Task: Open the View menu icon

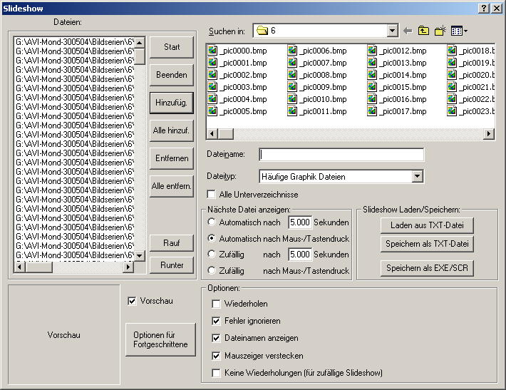Action: click(x=459, y=31)
